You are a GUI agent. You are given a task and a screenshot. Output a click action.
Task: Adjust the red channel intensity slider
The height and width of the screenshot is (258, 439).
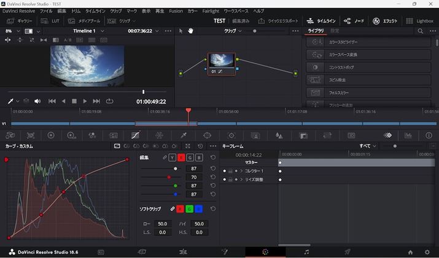tap(169, 177)
